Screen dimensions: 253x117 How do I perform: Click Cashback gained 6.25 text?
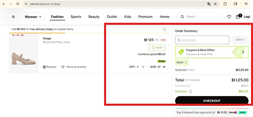point(152,54)
